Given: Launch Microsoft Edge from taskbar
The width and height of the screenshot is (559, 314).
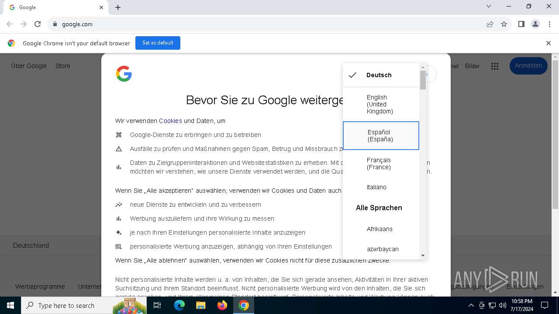Looking at the screenshot, I should click(179, 305).
